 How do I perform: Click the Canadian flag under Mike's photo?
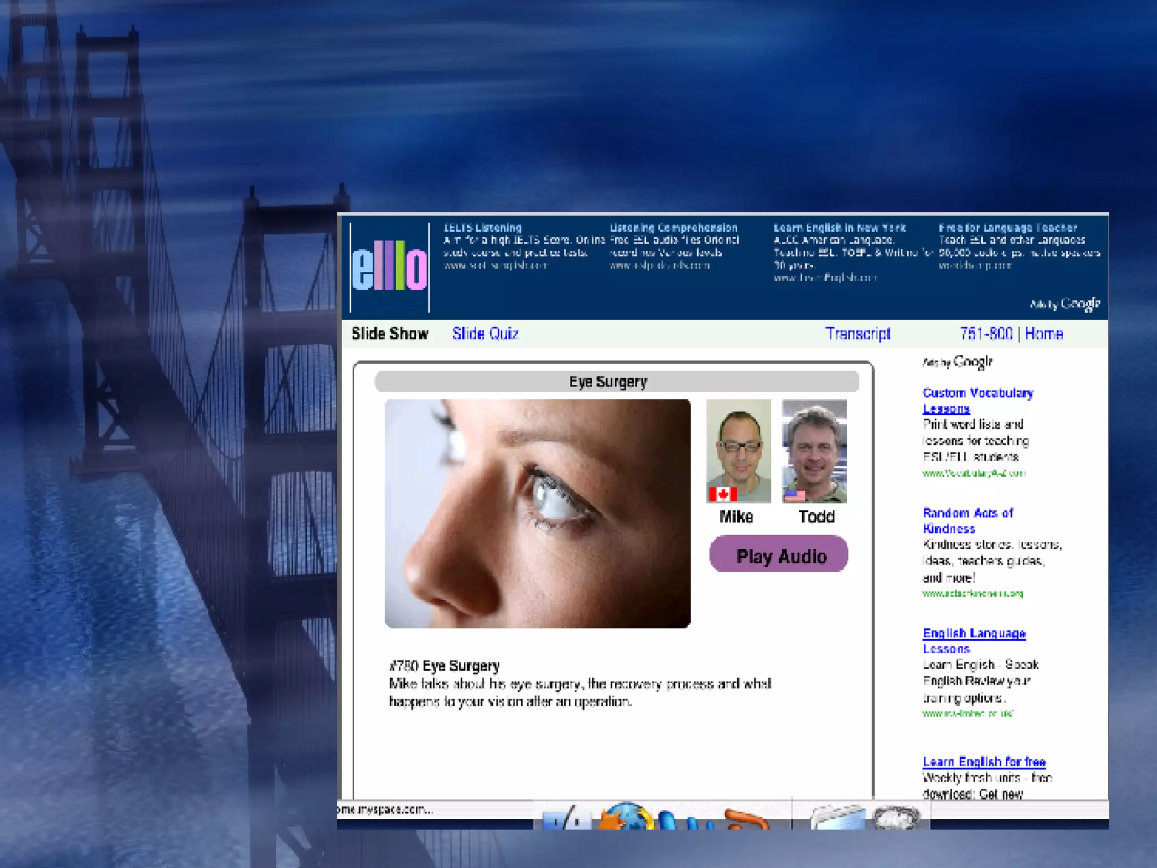point(723,494)
